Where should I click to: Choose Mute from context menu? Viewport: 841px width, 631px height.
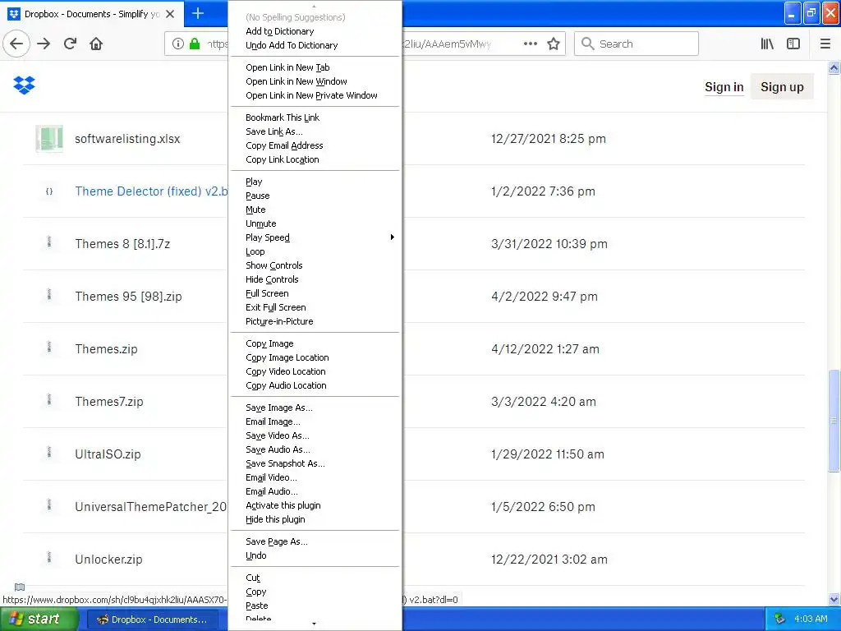click(x=255, y=210)
